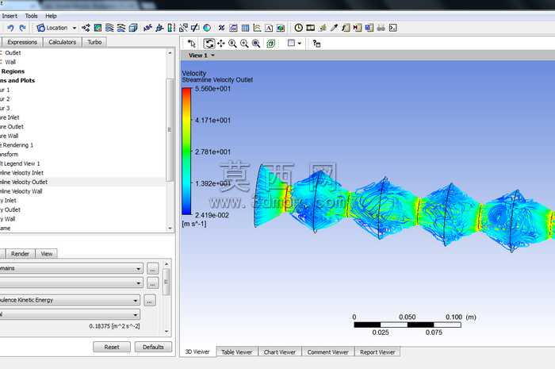Choose the Select pointer tool in viewer
Image resolution: width=555 pixels, height=369 pixels.
point(192,44)
